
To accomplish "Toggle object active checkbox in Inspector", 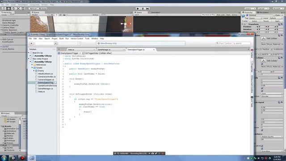I will coord(247,15).
